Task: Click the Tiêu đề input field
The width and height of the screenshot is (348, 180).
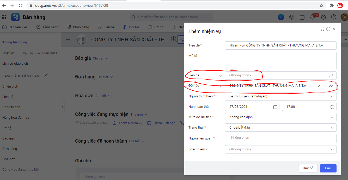Action: (281, 45)
